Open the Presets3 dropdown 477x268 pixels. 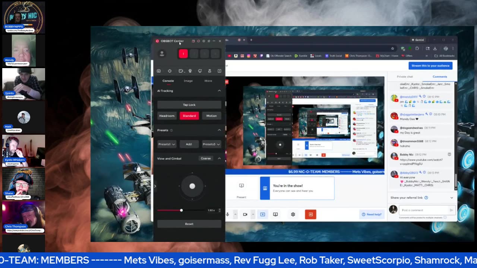tap(211, 144)
